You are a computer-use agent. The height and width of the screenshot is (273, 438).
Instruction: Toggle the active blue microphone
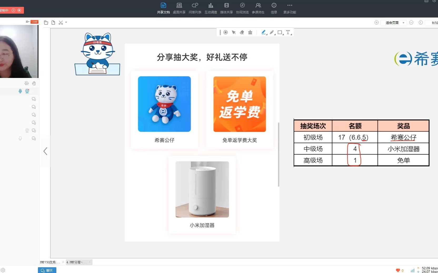click(20, 91)
